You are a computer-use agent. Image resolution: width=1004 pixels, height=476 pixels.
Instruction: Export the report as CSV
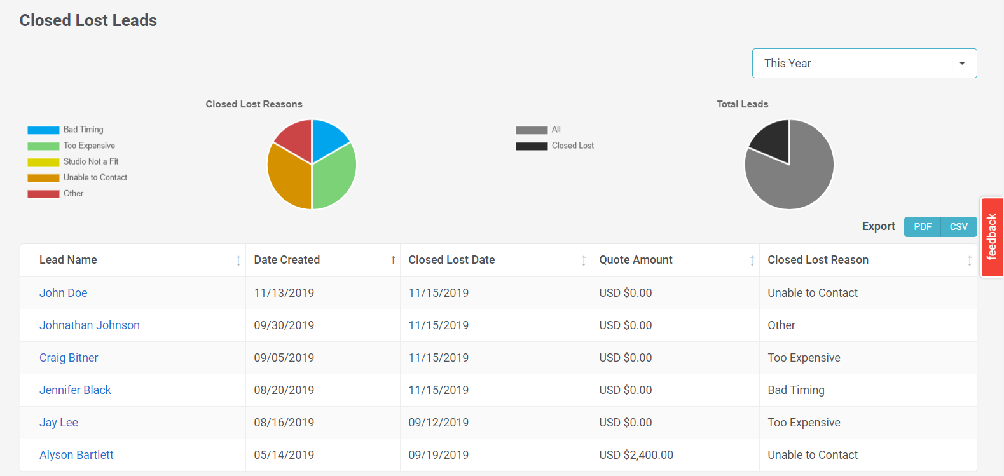click(958, 227)
